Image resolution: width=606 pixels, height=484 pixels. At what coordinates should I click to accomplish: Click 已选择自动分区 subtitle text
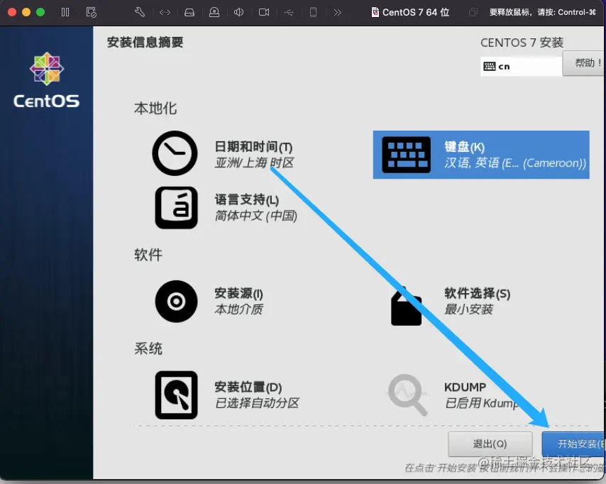[257, 403]
